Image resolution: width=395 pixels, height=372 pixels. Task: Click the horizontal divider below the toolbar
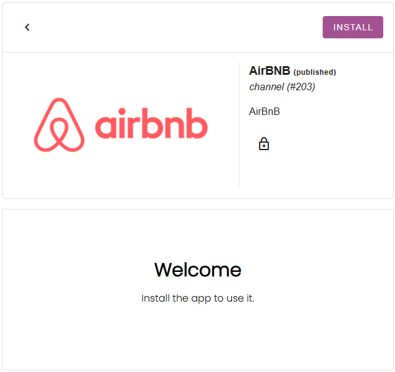pyautogui.click(x=198, y=53)
